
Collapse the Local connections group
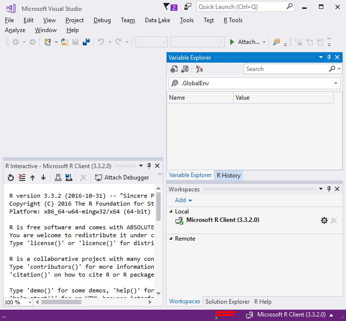(171, 212)
